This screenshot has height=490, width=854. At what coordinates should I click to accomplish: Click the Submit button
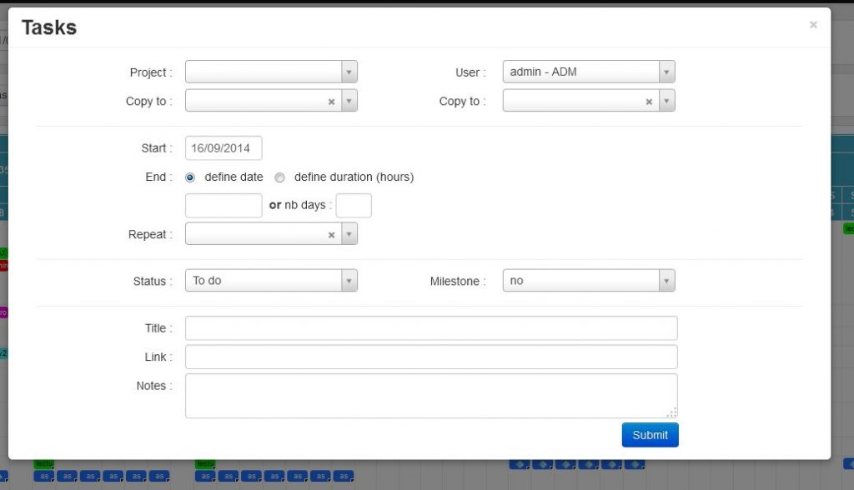click(x=650, y=434)
